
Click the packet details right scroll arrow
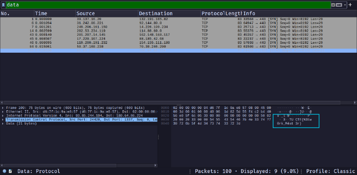coord(155,165)
